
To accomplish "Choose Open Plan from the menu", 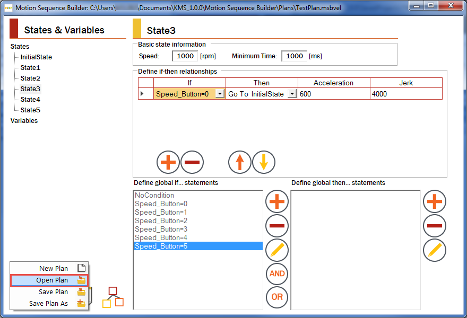I will [49, 280].
